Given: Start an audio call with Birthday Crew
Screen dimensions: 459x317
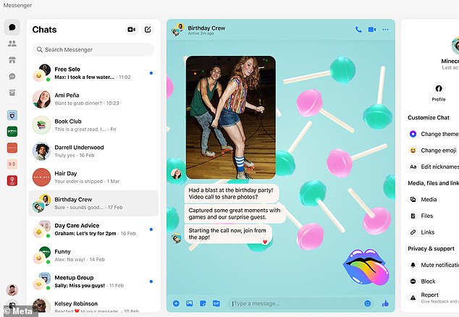Looking at the screenshot, I should point(358,30).
